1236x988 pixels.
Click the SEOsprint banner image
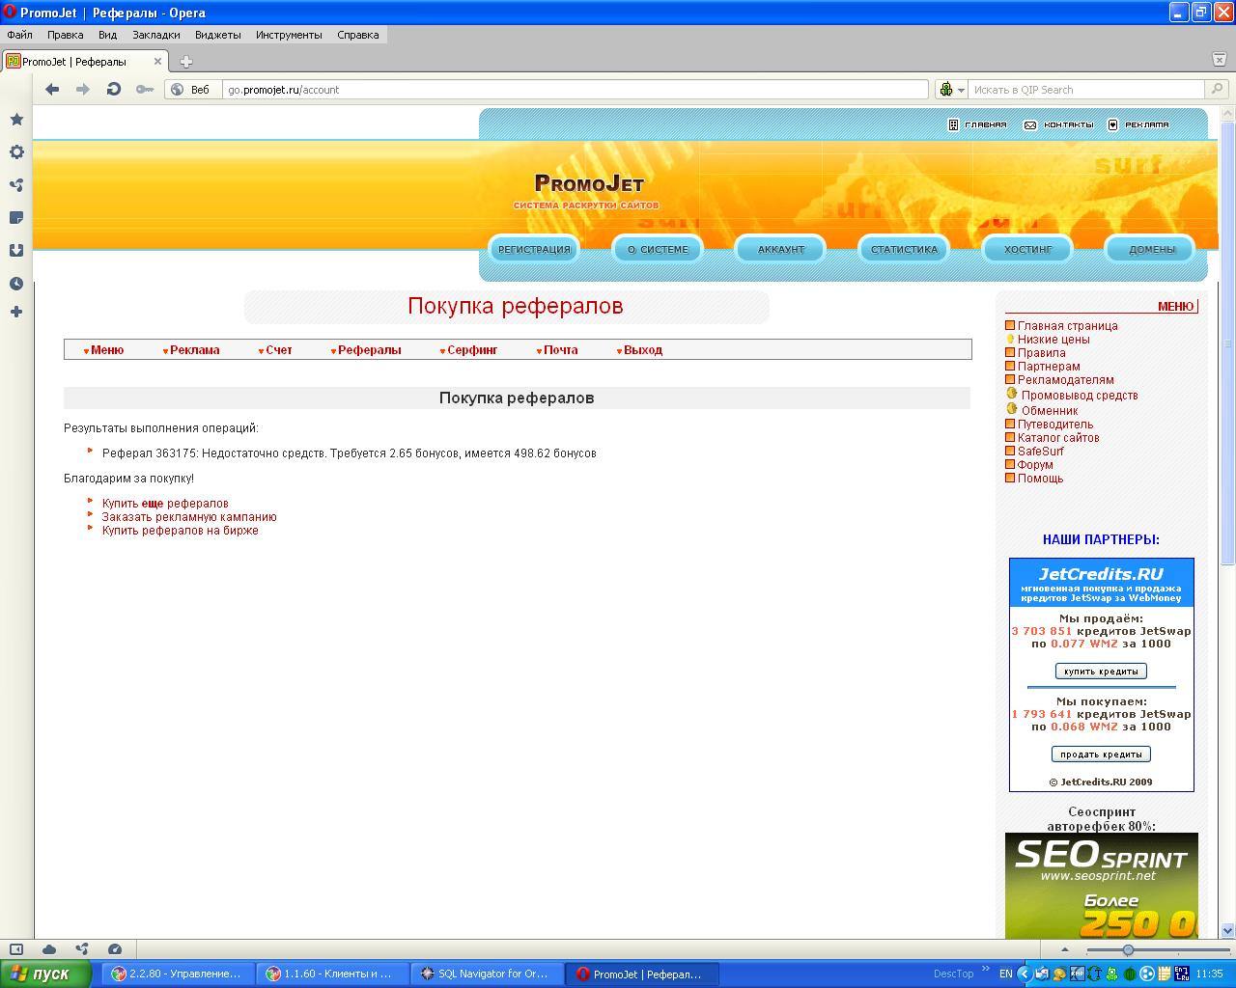tap(1101, 886)
